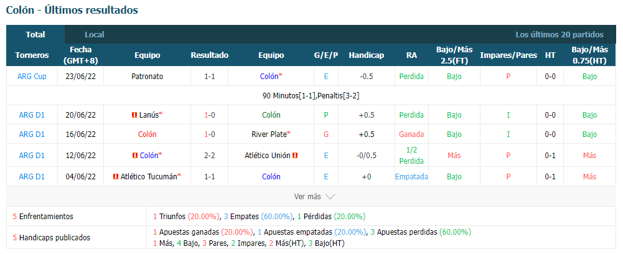Click the red card icon beside Lanús
This screenshot has width=623, height=254.
[x=134, y=115]
